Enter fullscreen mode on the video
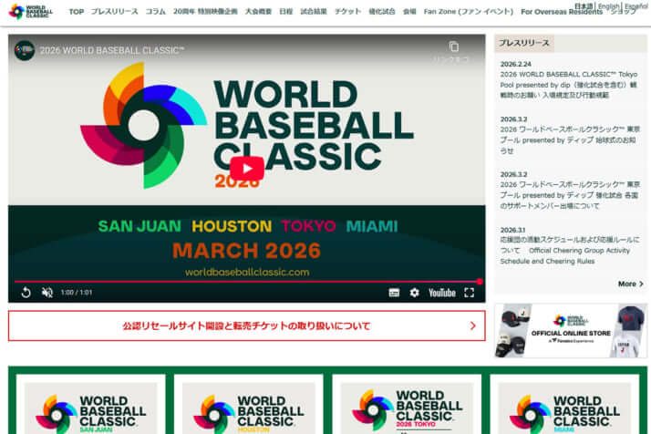Viewport: 651px width, 434px height. [470, 293]
